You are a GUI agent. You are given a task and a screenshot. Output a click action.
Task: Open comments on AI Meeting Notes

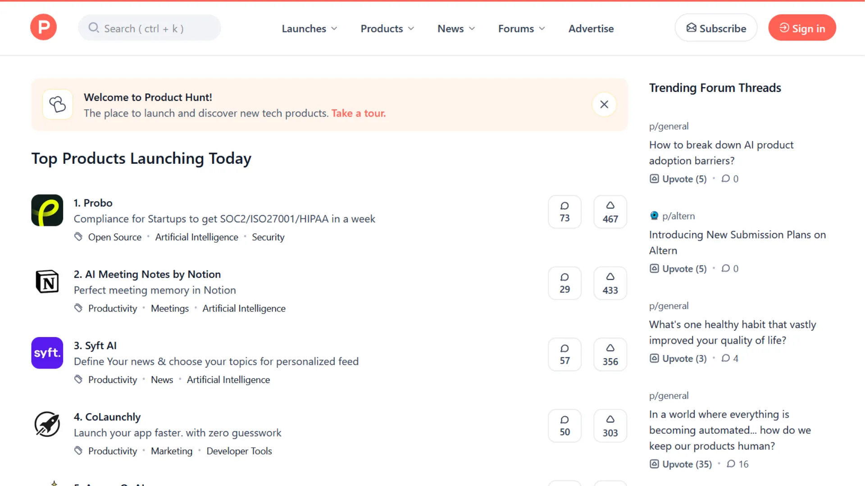565,283
